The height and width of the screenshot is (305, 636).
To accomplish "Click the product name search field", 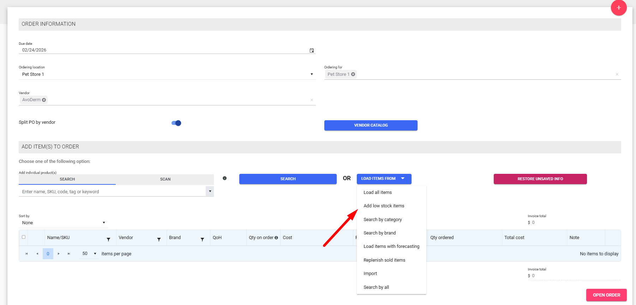I will pyautogui.click(x=112, y=192).
